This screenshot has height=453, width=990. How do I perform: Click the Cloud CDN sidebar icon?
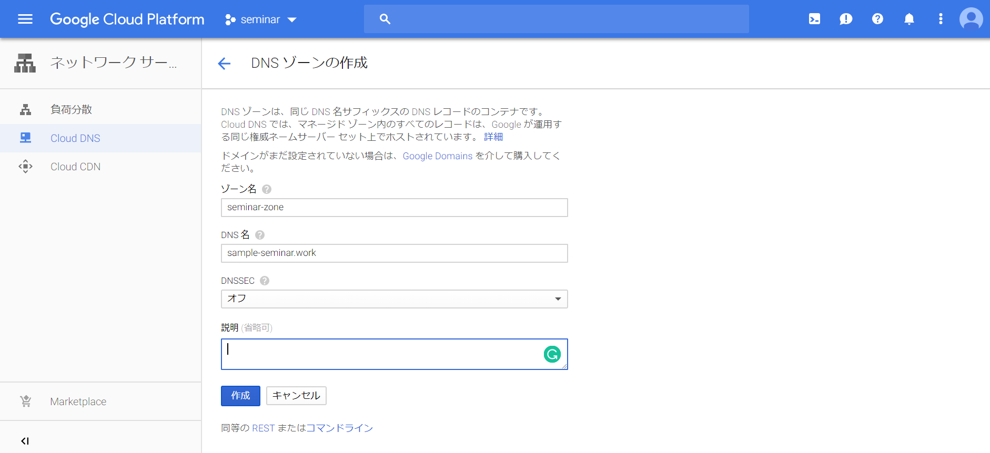25,167
